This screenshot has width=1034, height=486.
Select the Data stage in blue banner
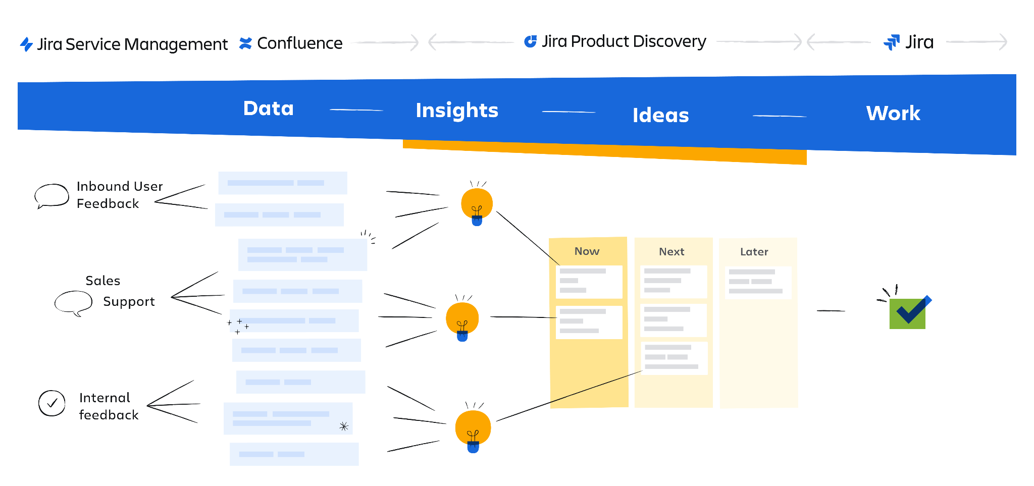pos(268,109)
